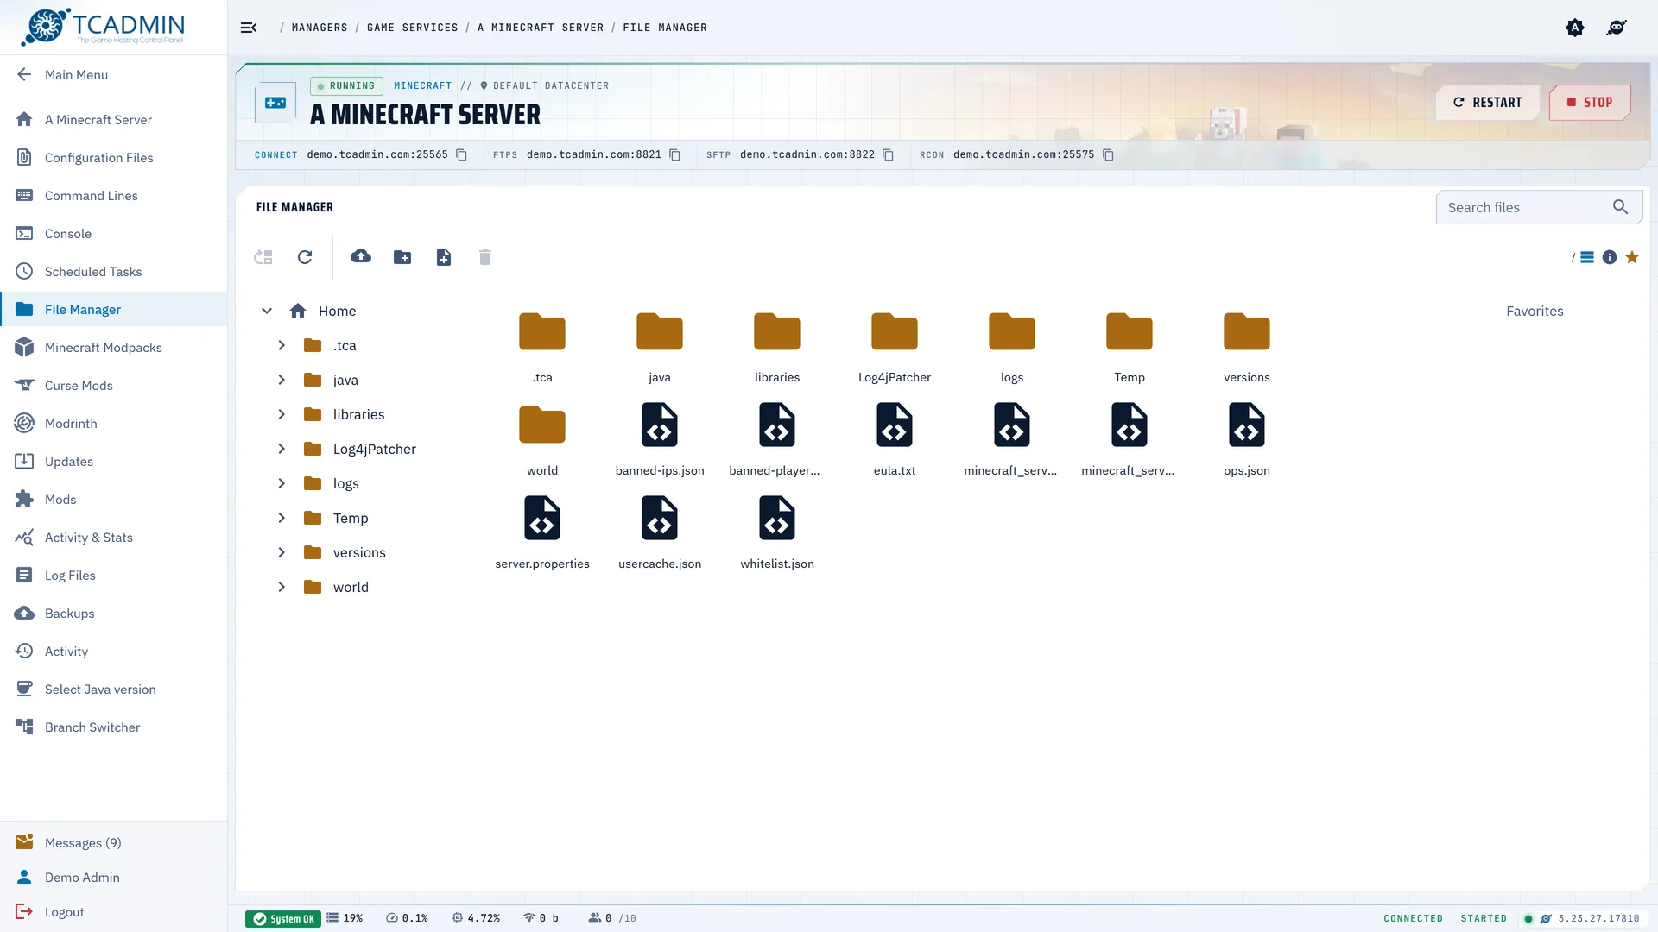Create a new folder with toolbar icon
Screen dimensions: 1658x932
(402, 257)
